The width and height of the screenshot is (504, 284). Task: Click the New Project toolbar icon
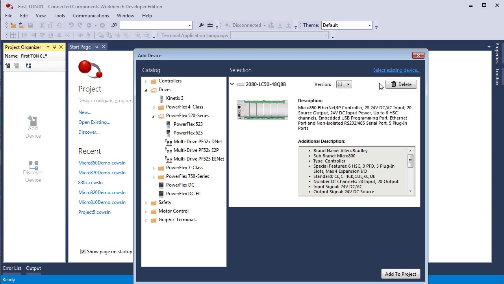click(13, 25)
